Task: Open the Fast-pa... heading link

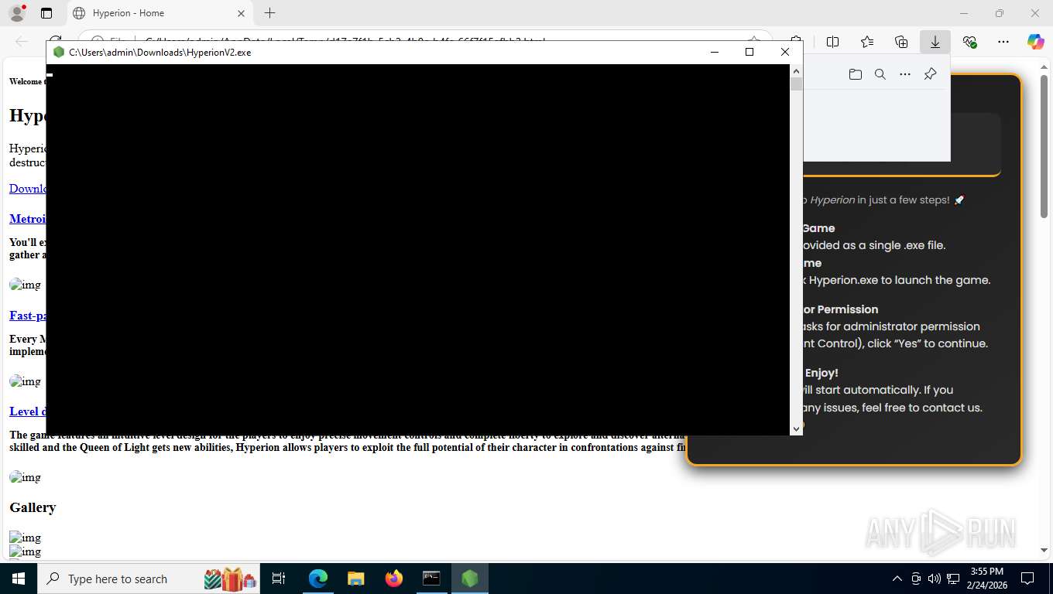Action: pyautogui.click(x=28, y=316)
